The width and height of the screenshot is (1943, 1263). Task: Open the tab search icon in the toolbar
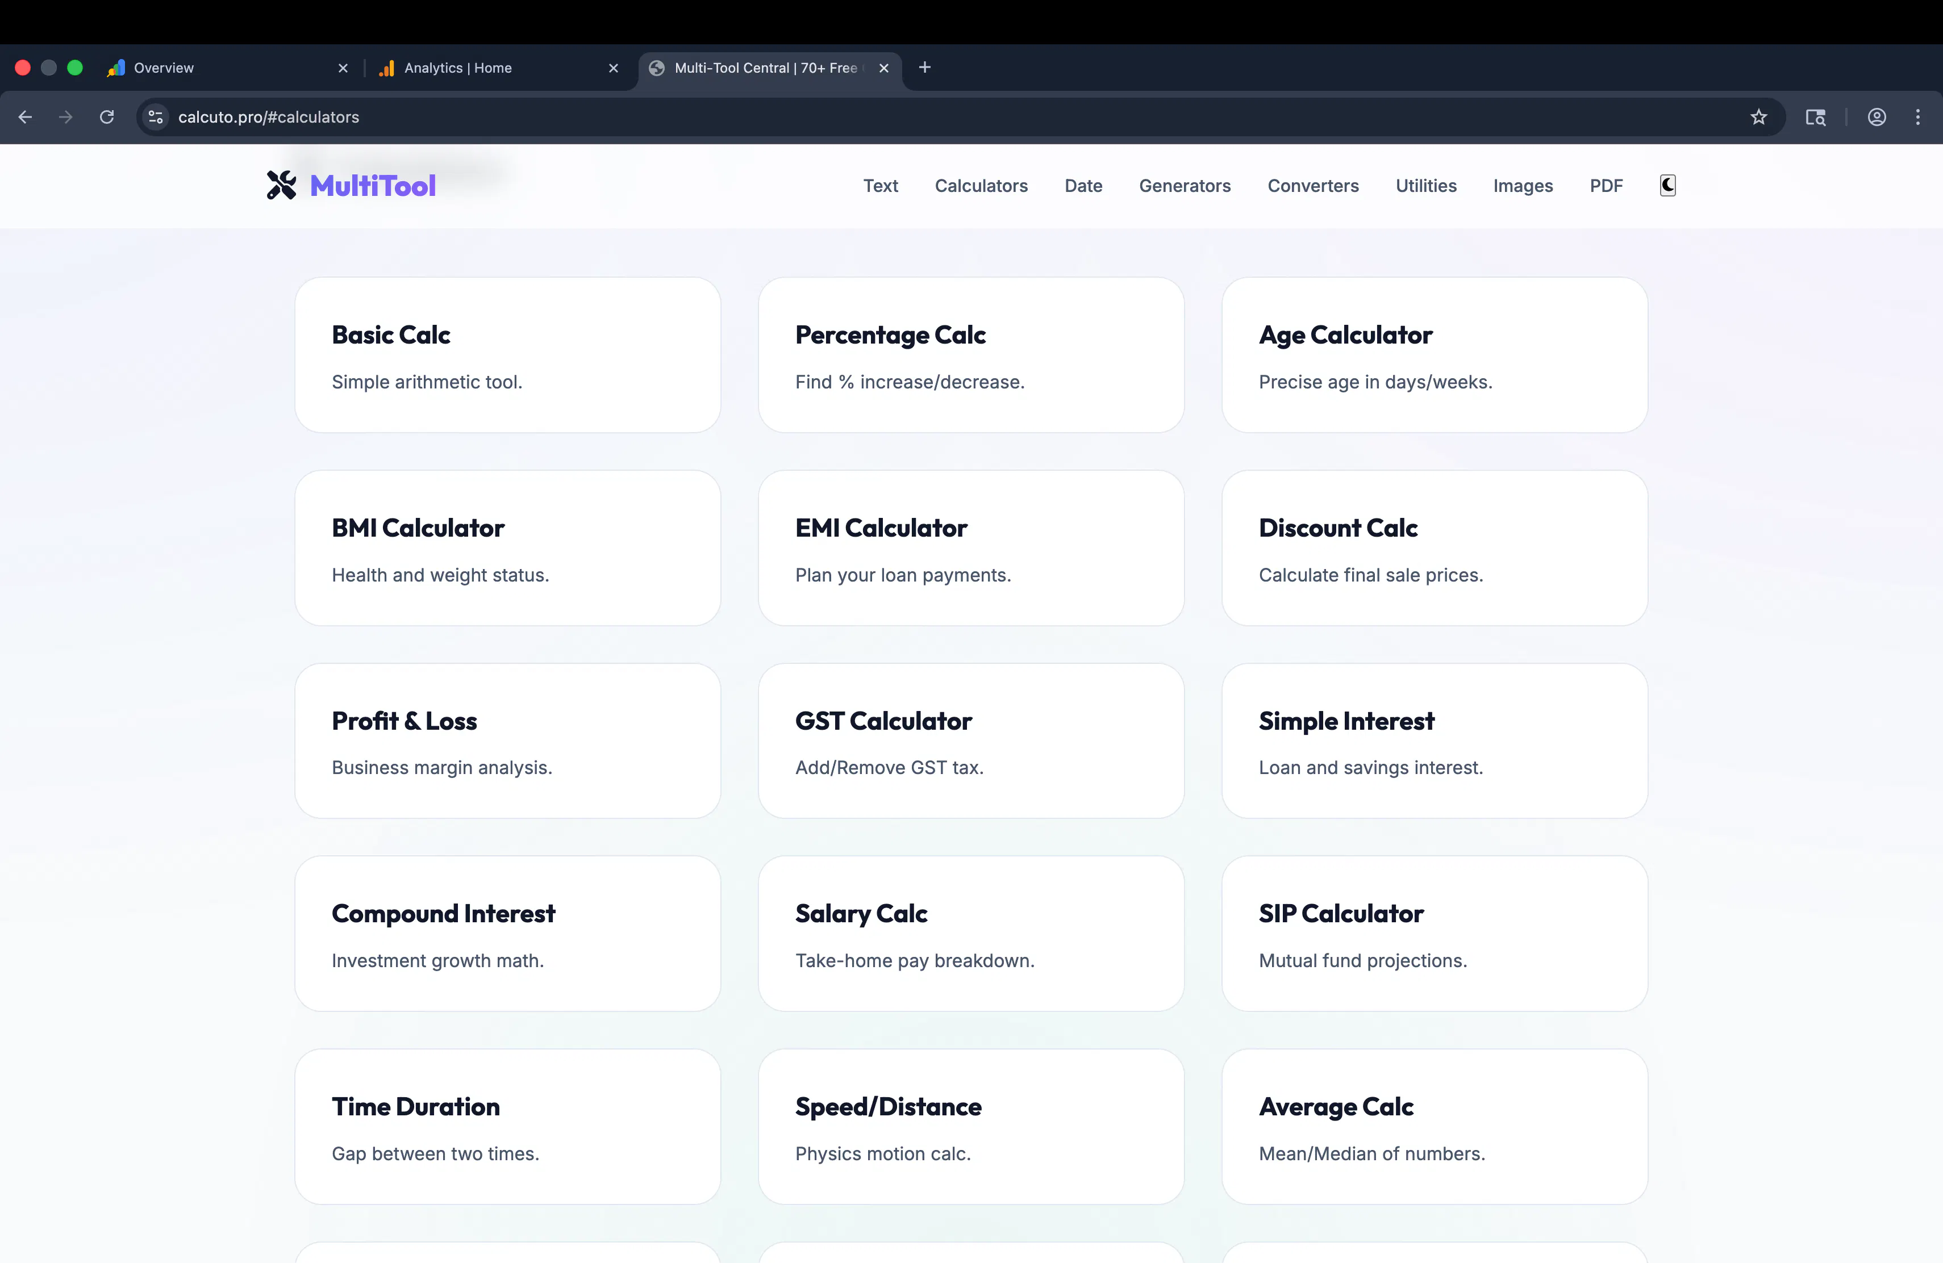[1816, 116]
